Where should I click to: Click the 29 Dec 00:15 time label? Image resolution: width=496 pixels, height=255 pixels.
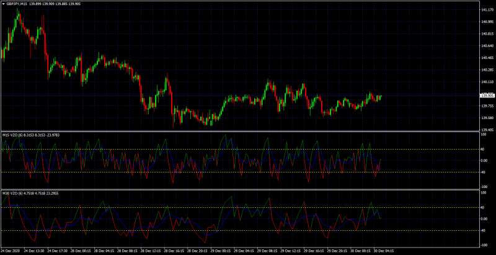221,251
